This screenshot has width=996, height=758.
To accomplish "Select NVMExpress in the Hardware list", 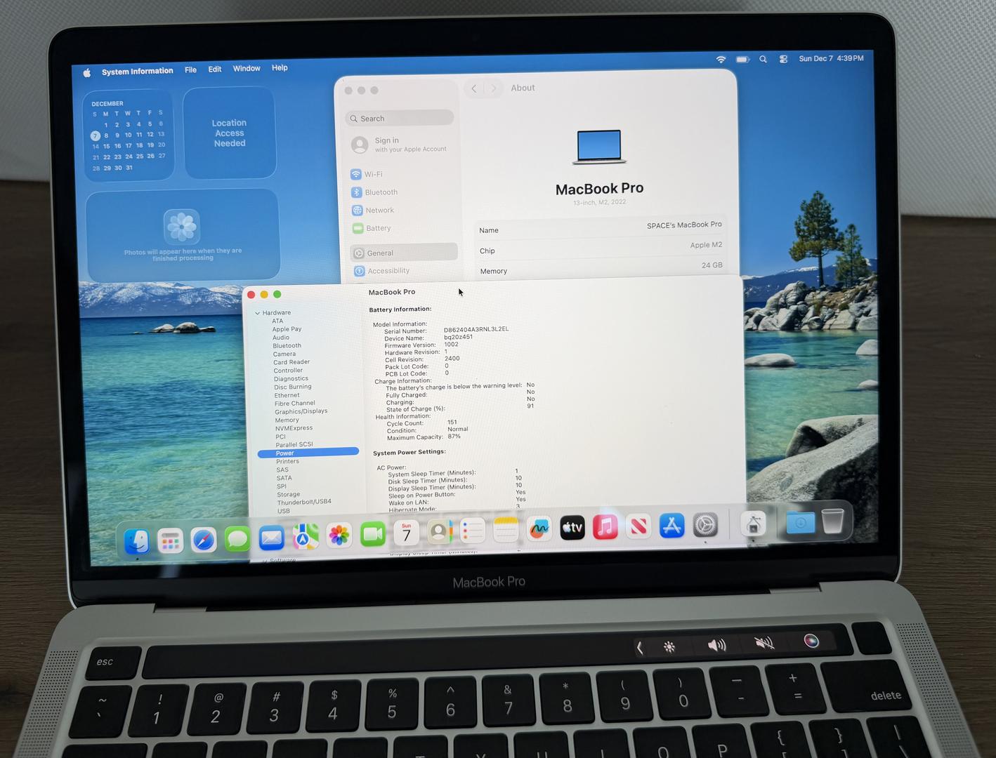I will [294, 428].
